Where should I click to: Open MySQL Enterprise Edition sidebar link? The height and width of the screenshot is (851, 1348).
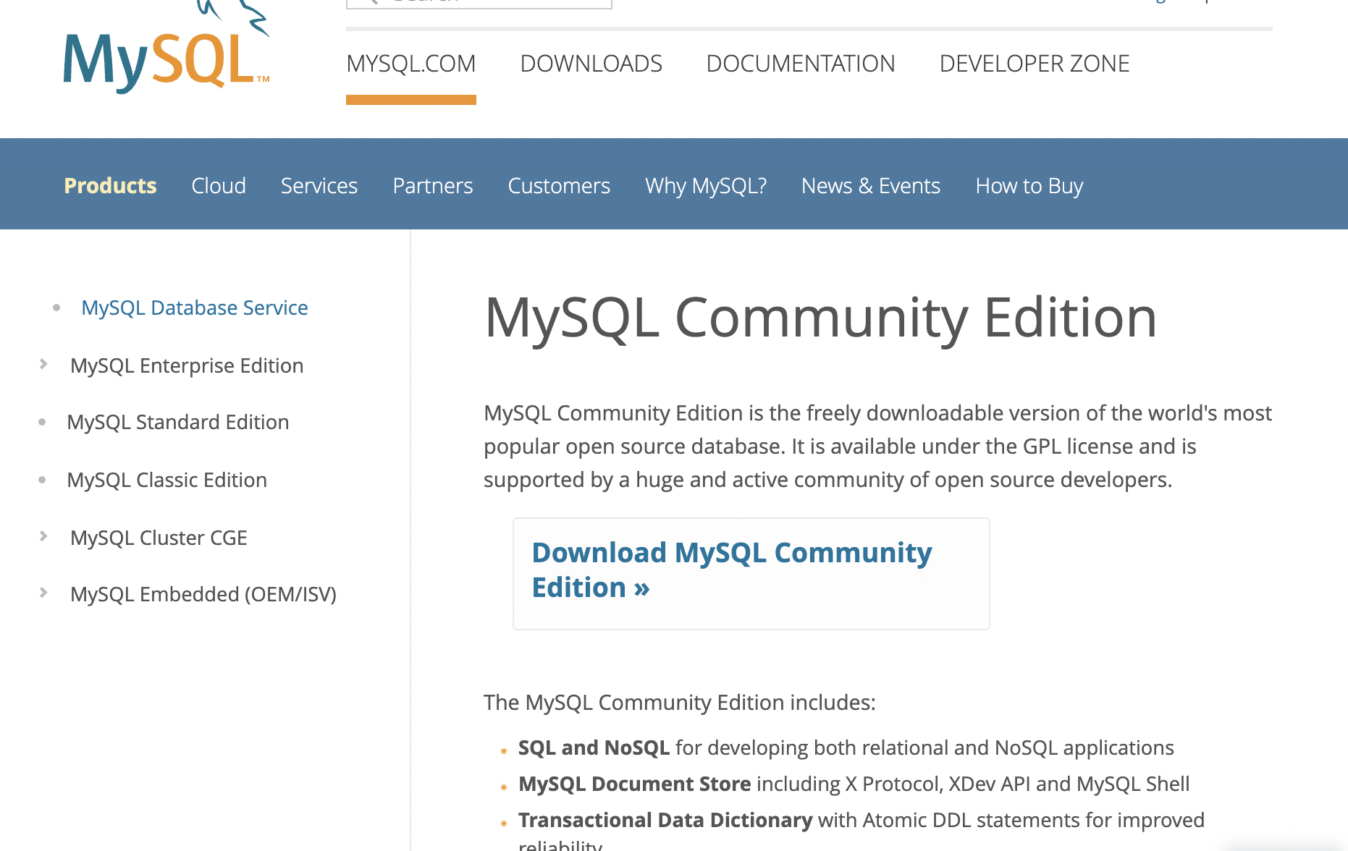tap(187, 365)
